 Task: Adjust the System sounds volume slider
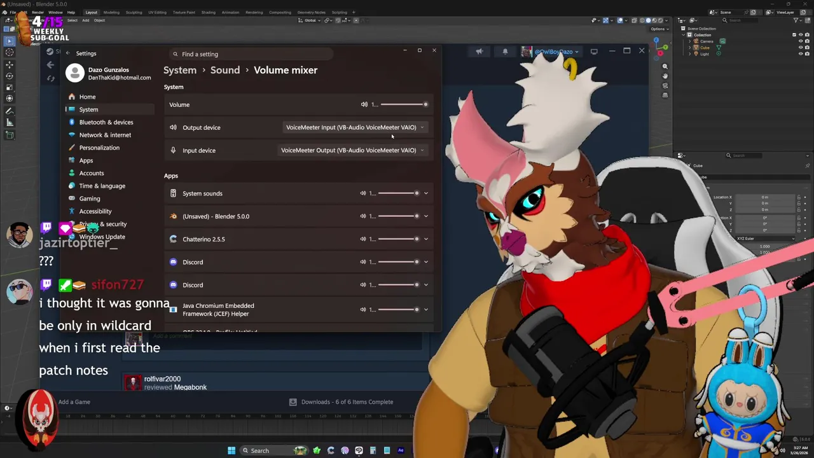[x=399, y=193]
